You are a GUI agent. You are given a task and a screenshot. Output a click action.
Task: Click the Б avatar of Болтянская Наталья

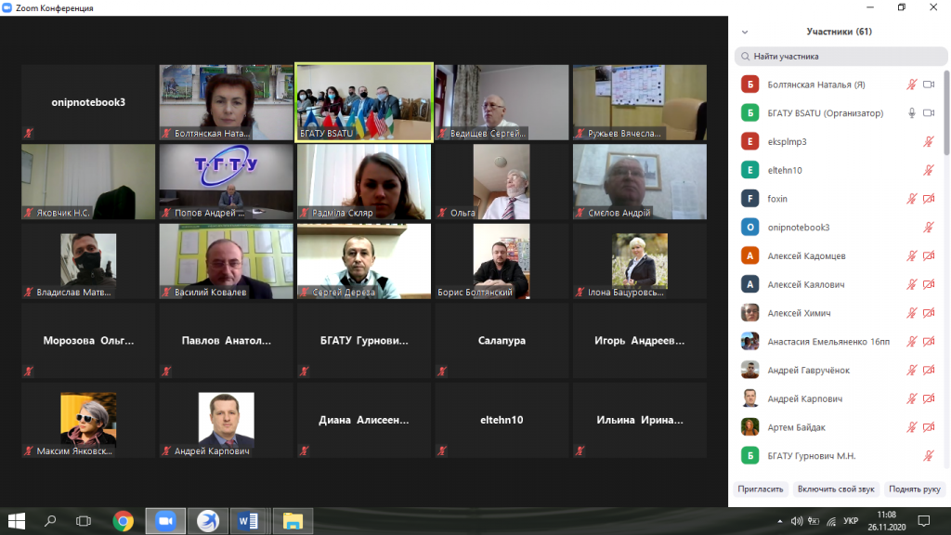pyautogui.click(x=750, y=85)
